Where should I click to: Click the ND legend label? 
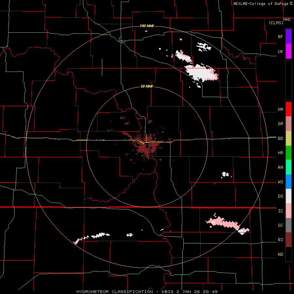280,254
